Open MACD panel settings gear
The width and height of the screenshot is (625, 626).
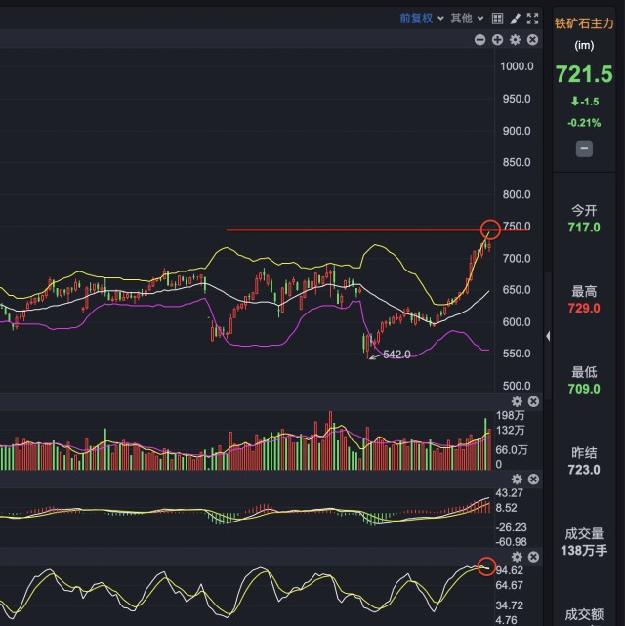(517, 480)
